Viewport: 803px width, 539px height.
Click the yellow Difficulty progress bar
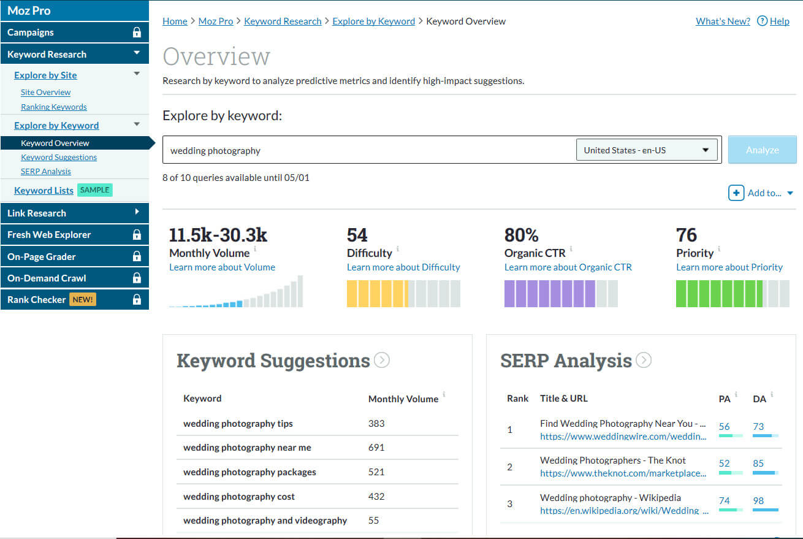403,293
